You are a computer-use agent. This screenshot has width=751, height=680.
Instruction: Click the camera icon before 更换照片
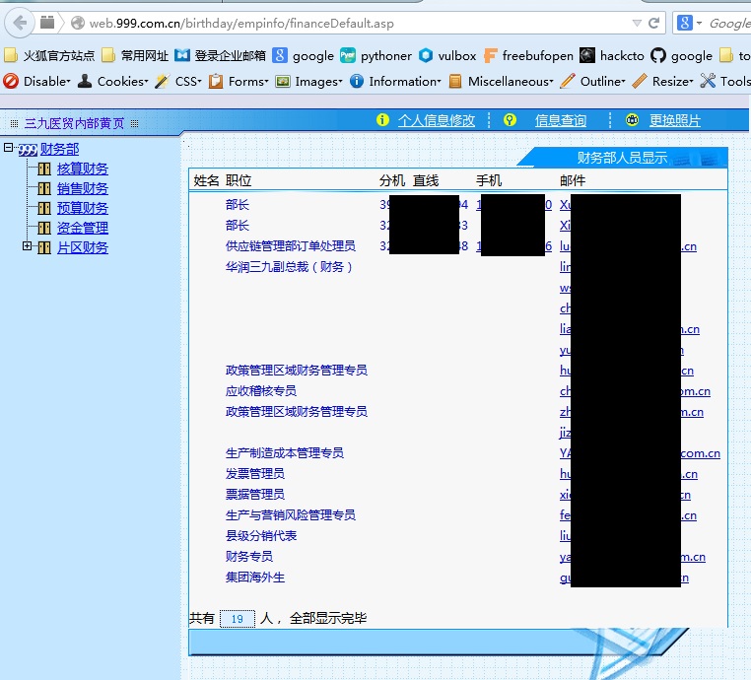tap(632, 119)
